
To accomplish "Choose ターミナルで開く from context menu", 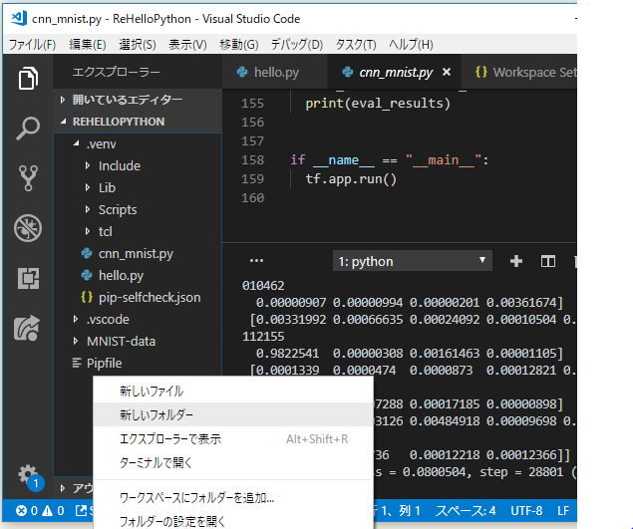I will click(x=233, y=462).
